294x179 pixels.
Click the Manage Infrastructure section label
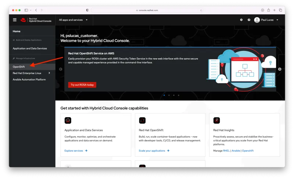click(25, 58)
